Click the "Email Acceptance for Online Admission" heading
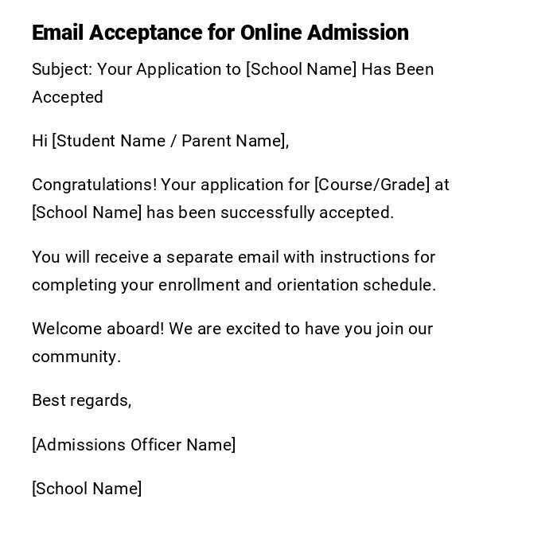This screenshot has height=538, width=557. coord(220,33)
